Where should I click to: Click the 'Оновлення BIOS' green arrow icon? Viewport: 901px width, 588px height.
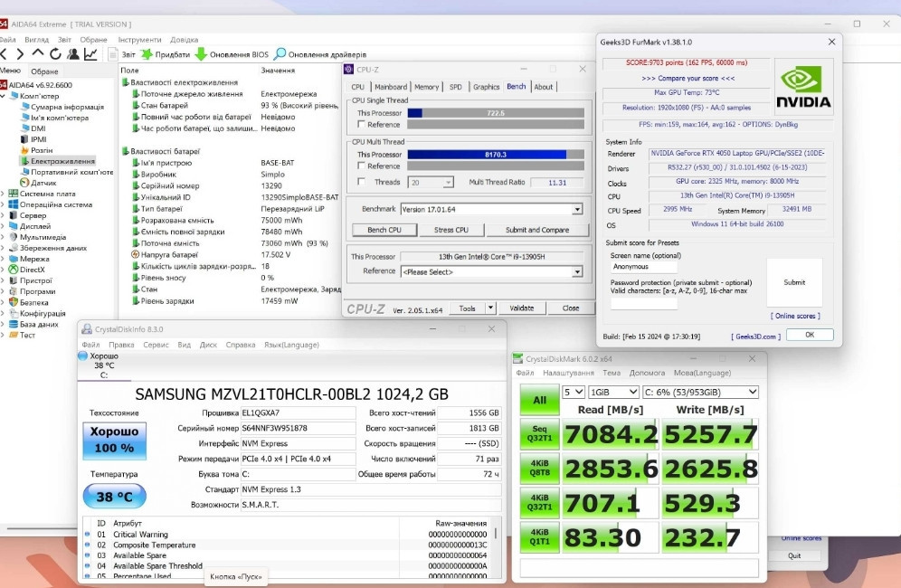pyautogui.click(x=201, y=54)
